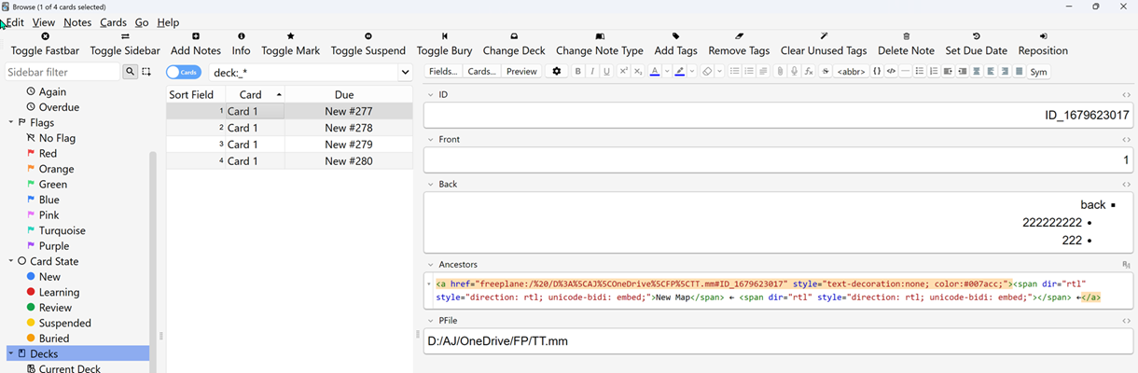Click the record audio microphone icon

click(x=794, y=72)
